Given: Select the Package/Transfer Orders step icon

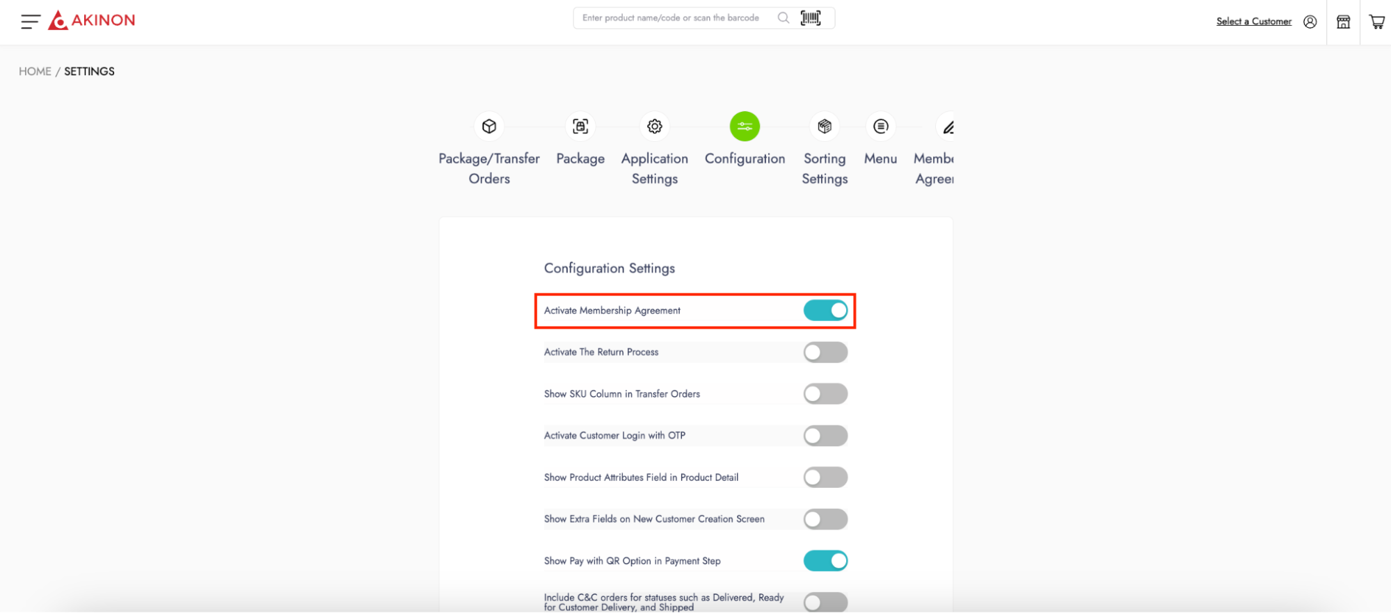Looking at the screenshot, I should [x=489, y=126].
